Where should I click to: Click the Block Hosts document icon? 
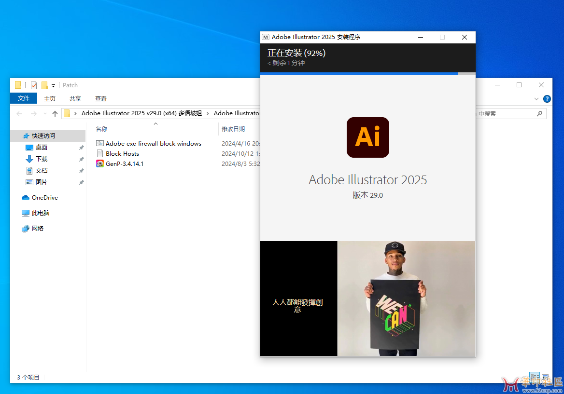tap(99, 153)
